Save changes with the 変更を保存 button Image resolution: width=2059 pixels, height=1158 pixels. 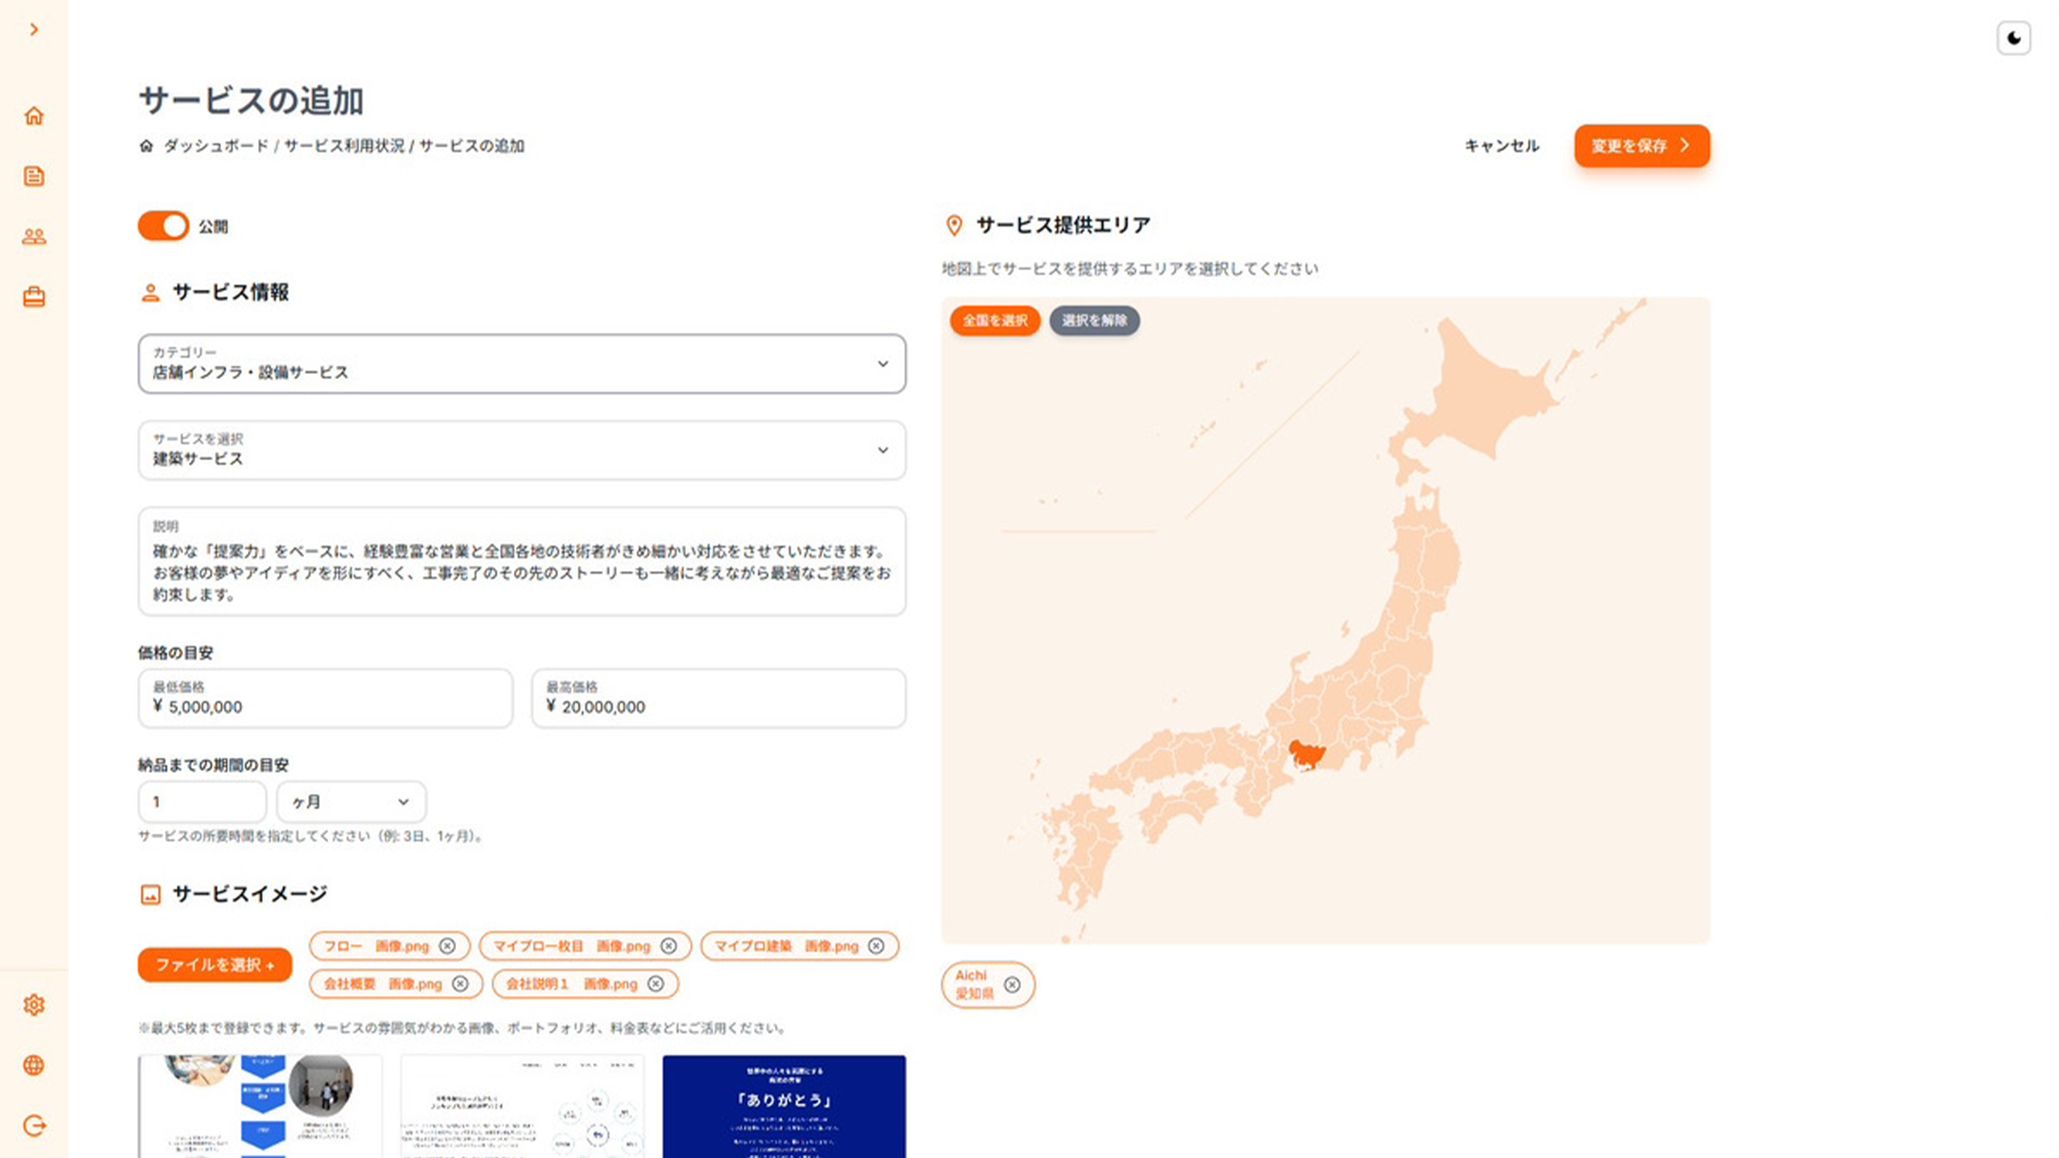click(1642, 146)
